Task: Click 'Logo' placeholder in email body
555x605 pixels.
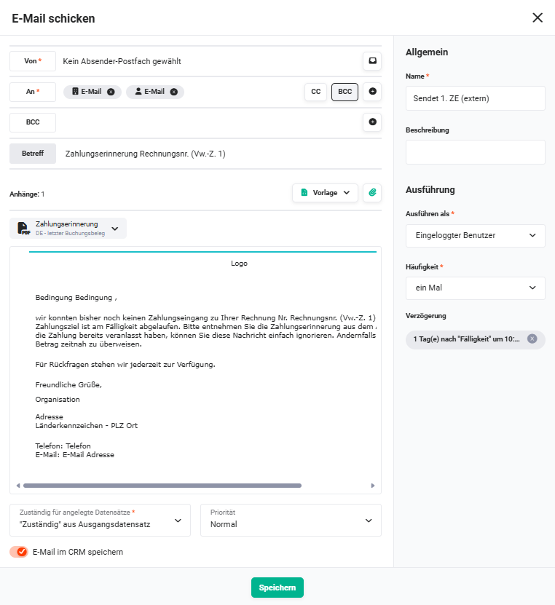Action: 239,263
